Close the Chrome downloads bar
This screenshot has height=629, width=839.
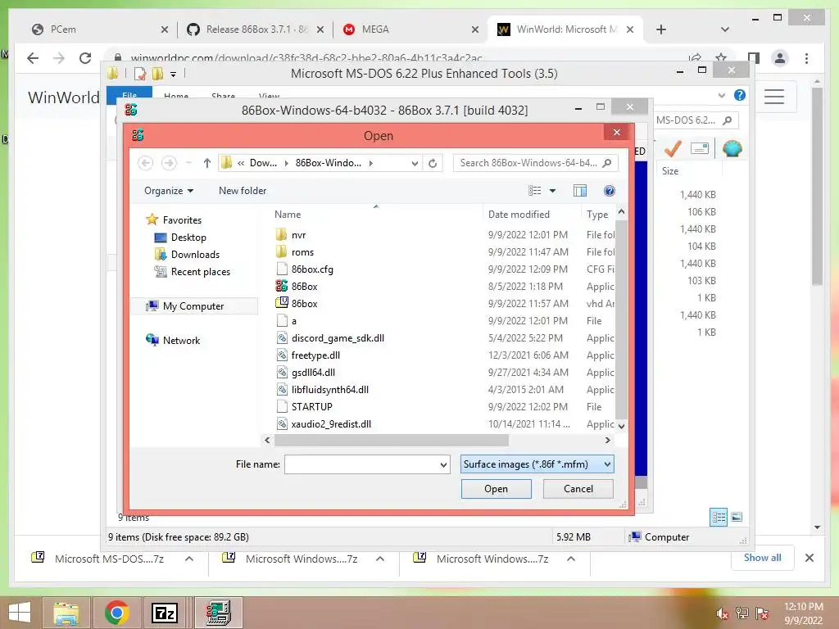pyautogui.click(x=809, y=558)
